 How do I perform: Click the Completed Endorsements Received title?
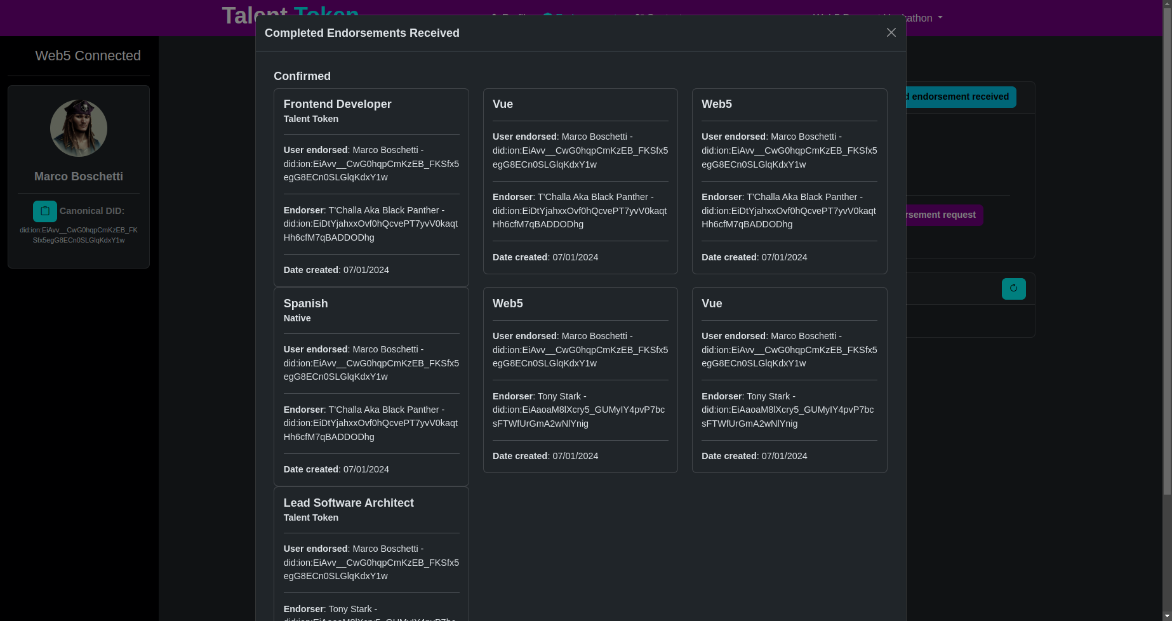tap(362, 33)
